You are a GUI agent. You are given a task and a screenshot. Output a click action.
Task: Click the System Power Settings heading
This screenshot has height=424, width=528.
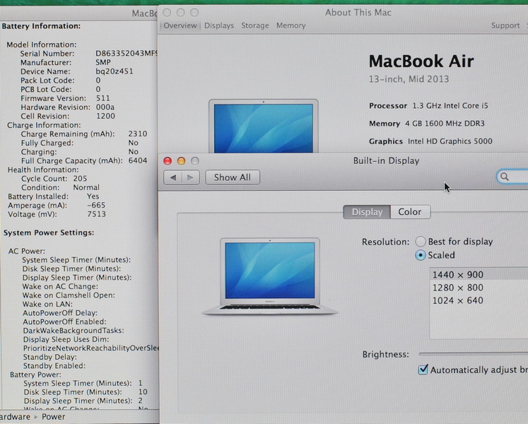(x=49, y=232)
